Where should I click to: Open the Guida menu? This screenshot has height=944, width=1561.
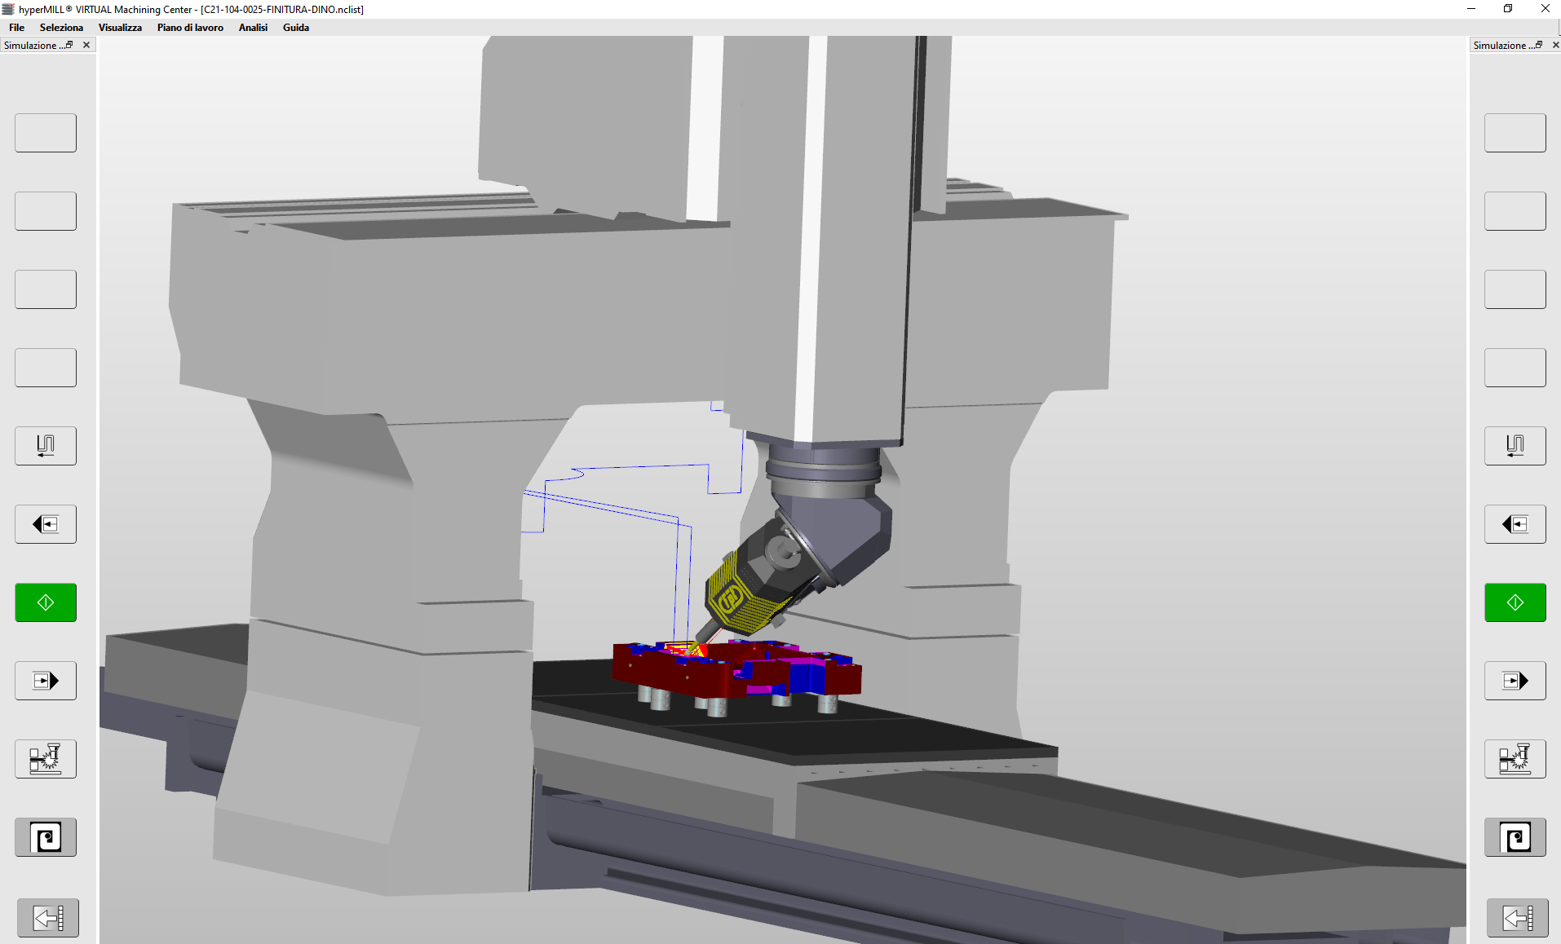tap(296, 27)
